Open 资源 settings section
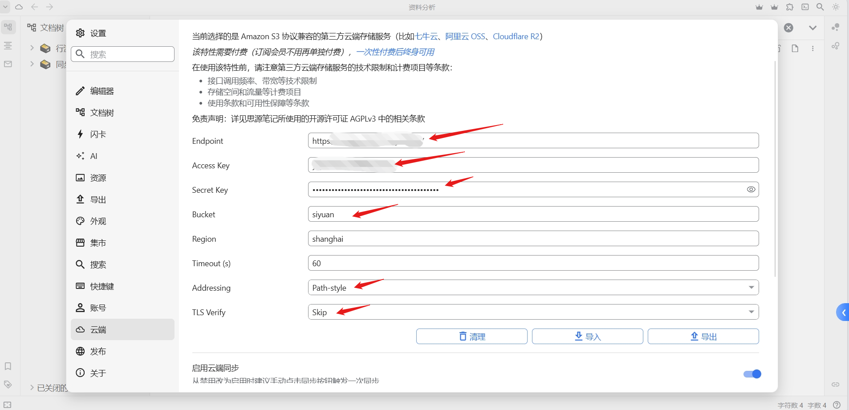This screenshot has width=849, height=410. coord(122,178)
